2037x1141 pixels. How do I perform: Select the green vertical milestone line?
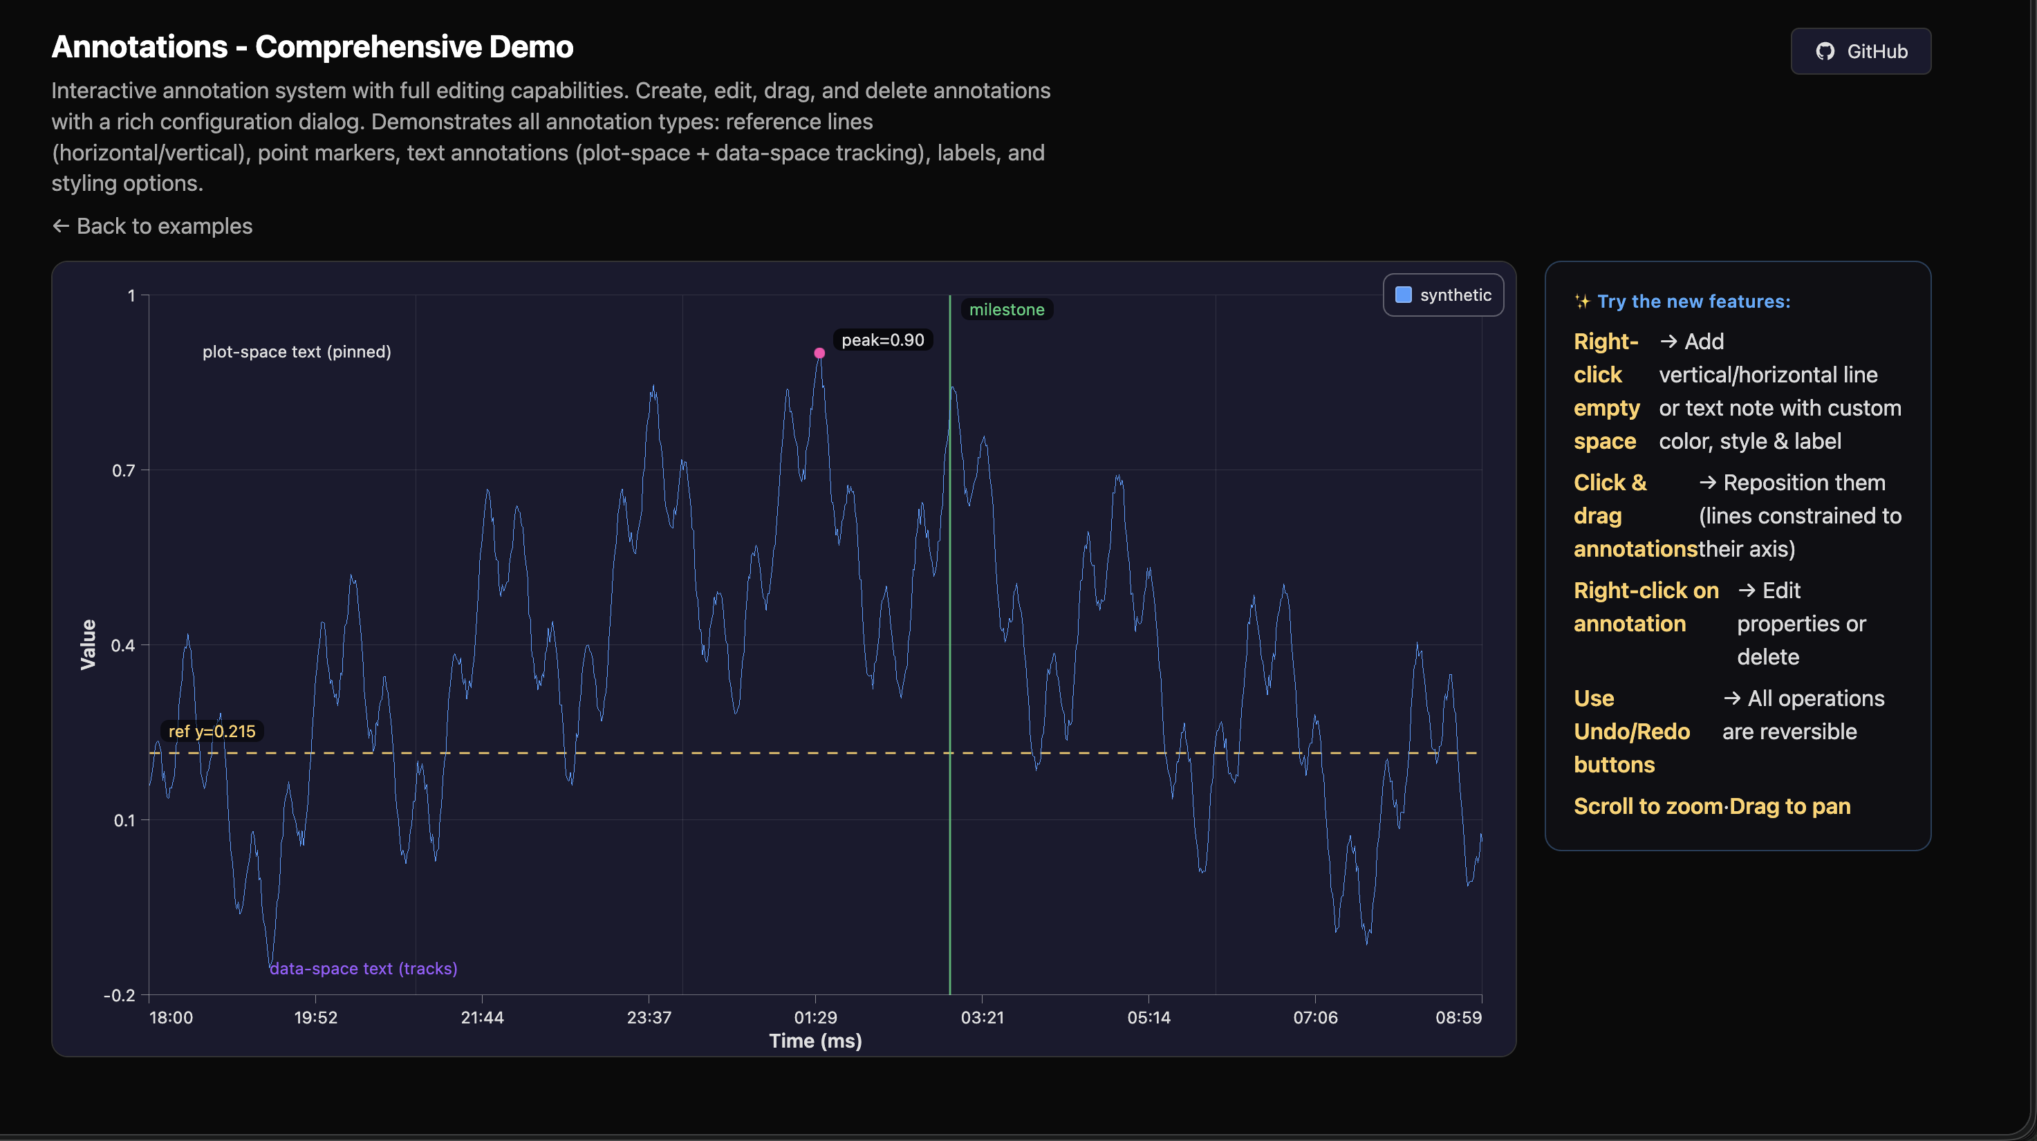[x=950, y=870]
